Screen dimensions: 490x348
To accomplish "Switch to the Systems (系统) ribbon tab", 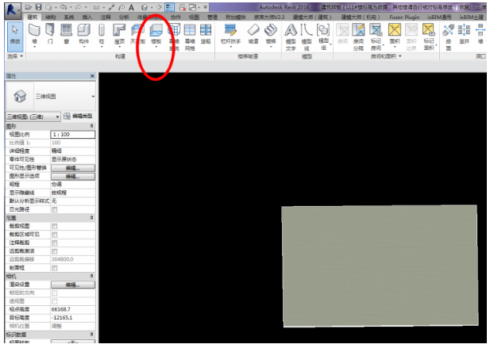I will click(x=69, y=17).
